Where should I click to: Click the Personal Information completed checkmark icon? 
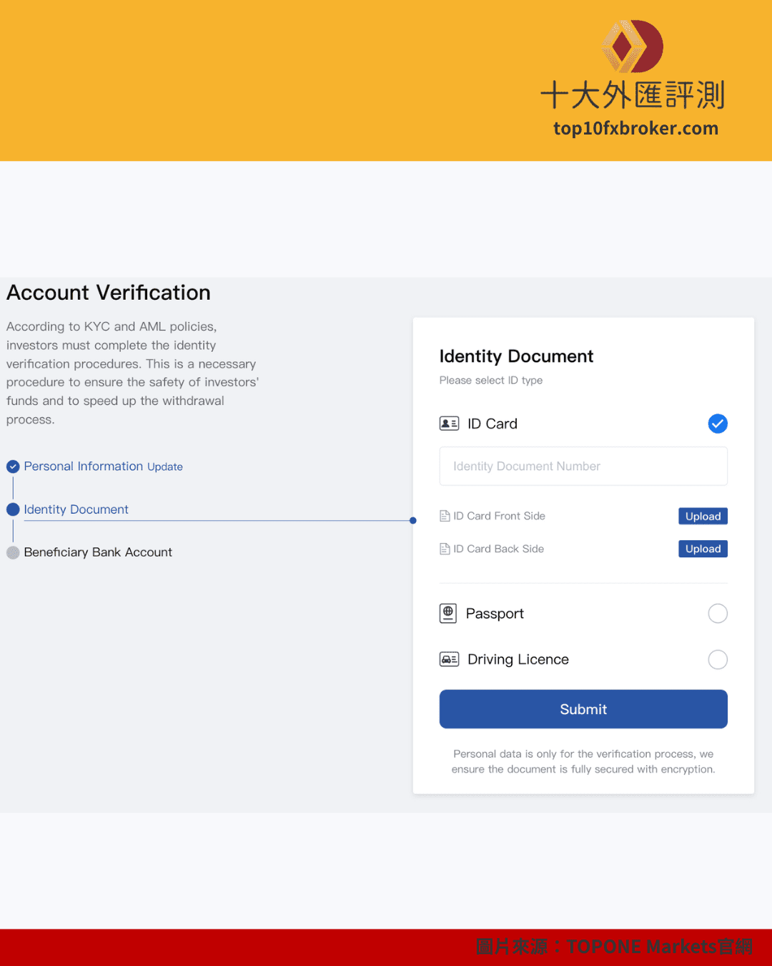[x=13, y=467]
